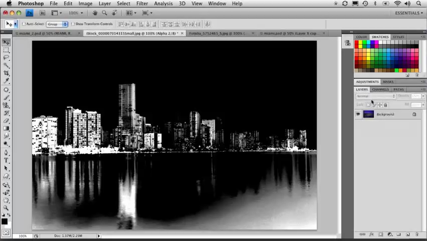Toggle lock transparent pixels
Image resolution: width=427 pixels, height=241 pixels.
coord(368,105)
